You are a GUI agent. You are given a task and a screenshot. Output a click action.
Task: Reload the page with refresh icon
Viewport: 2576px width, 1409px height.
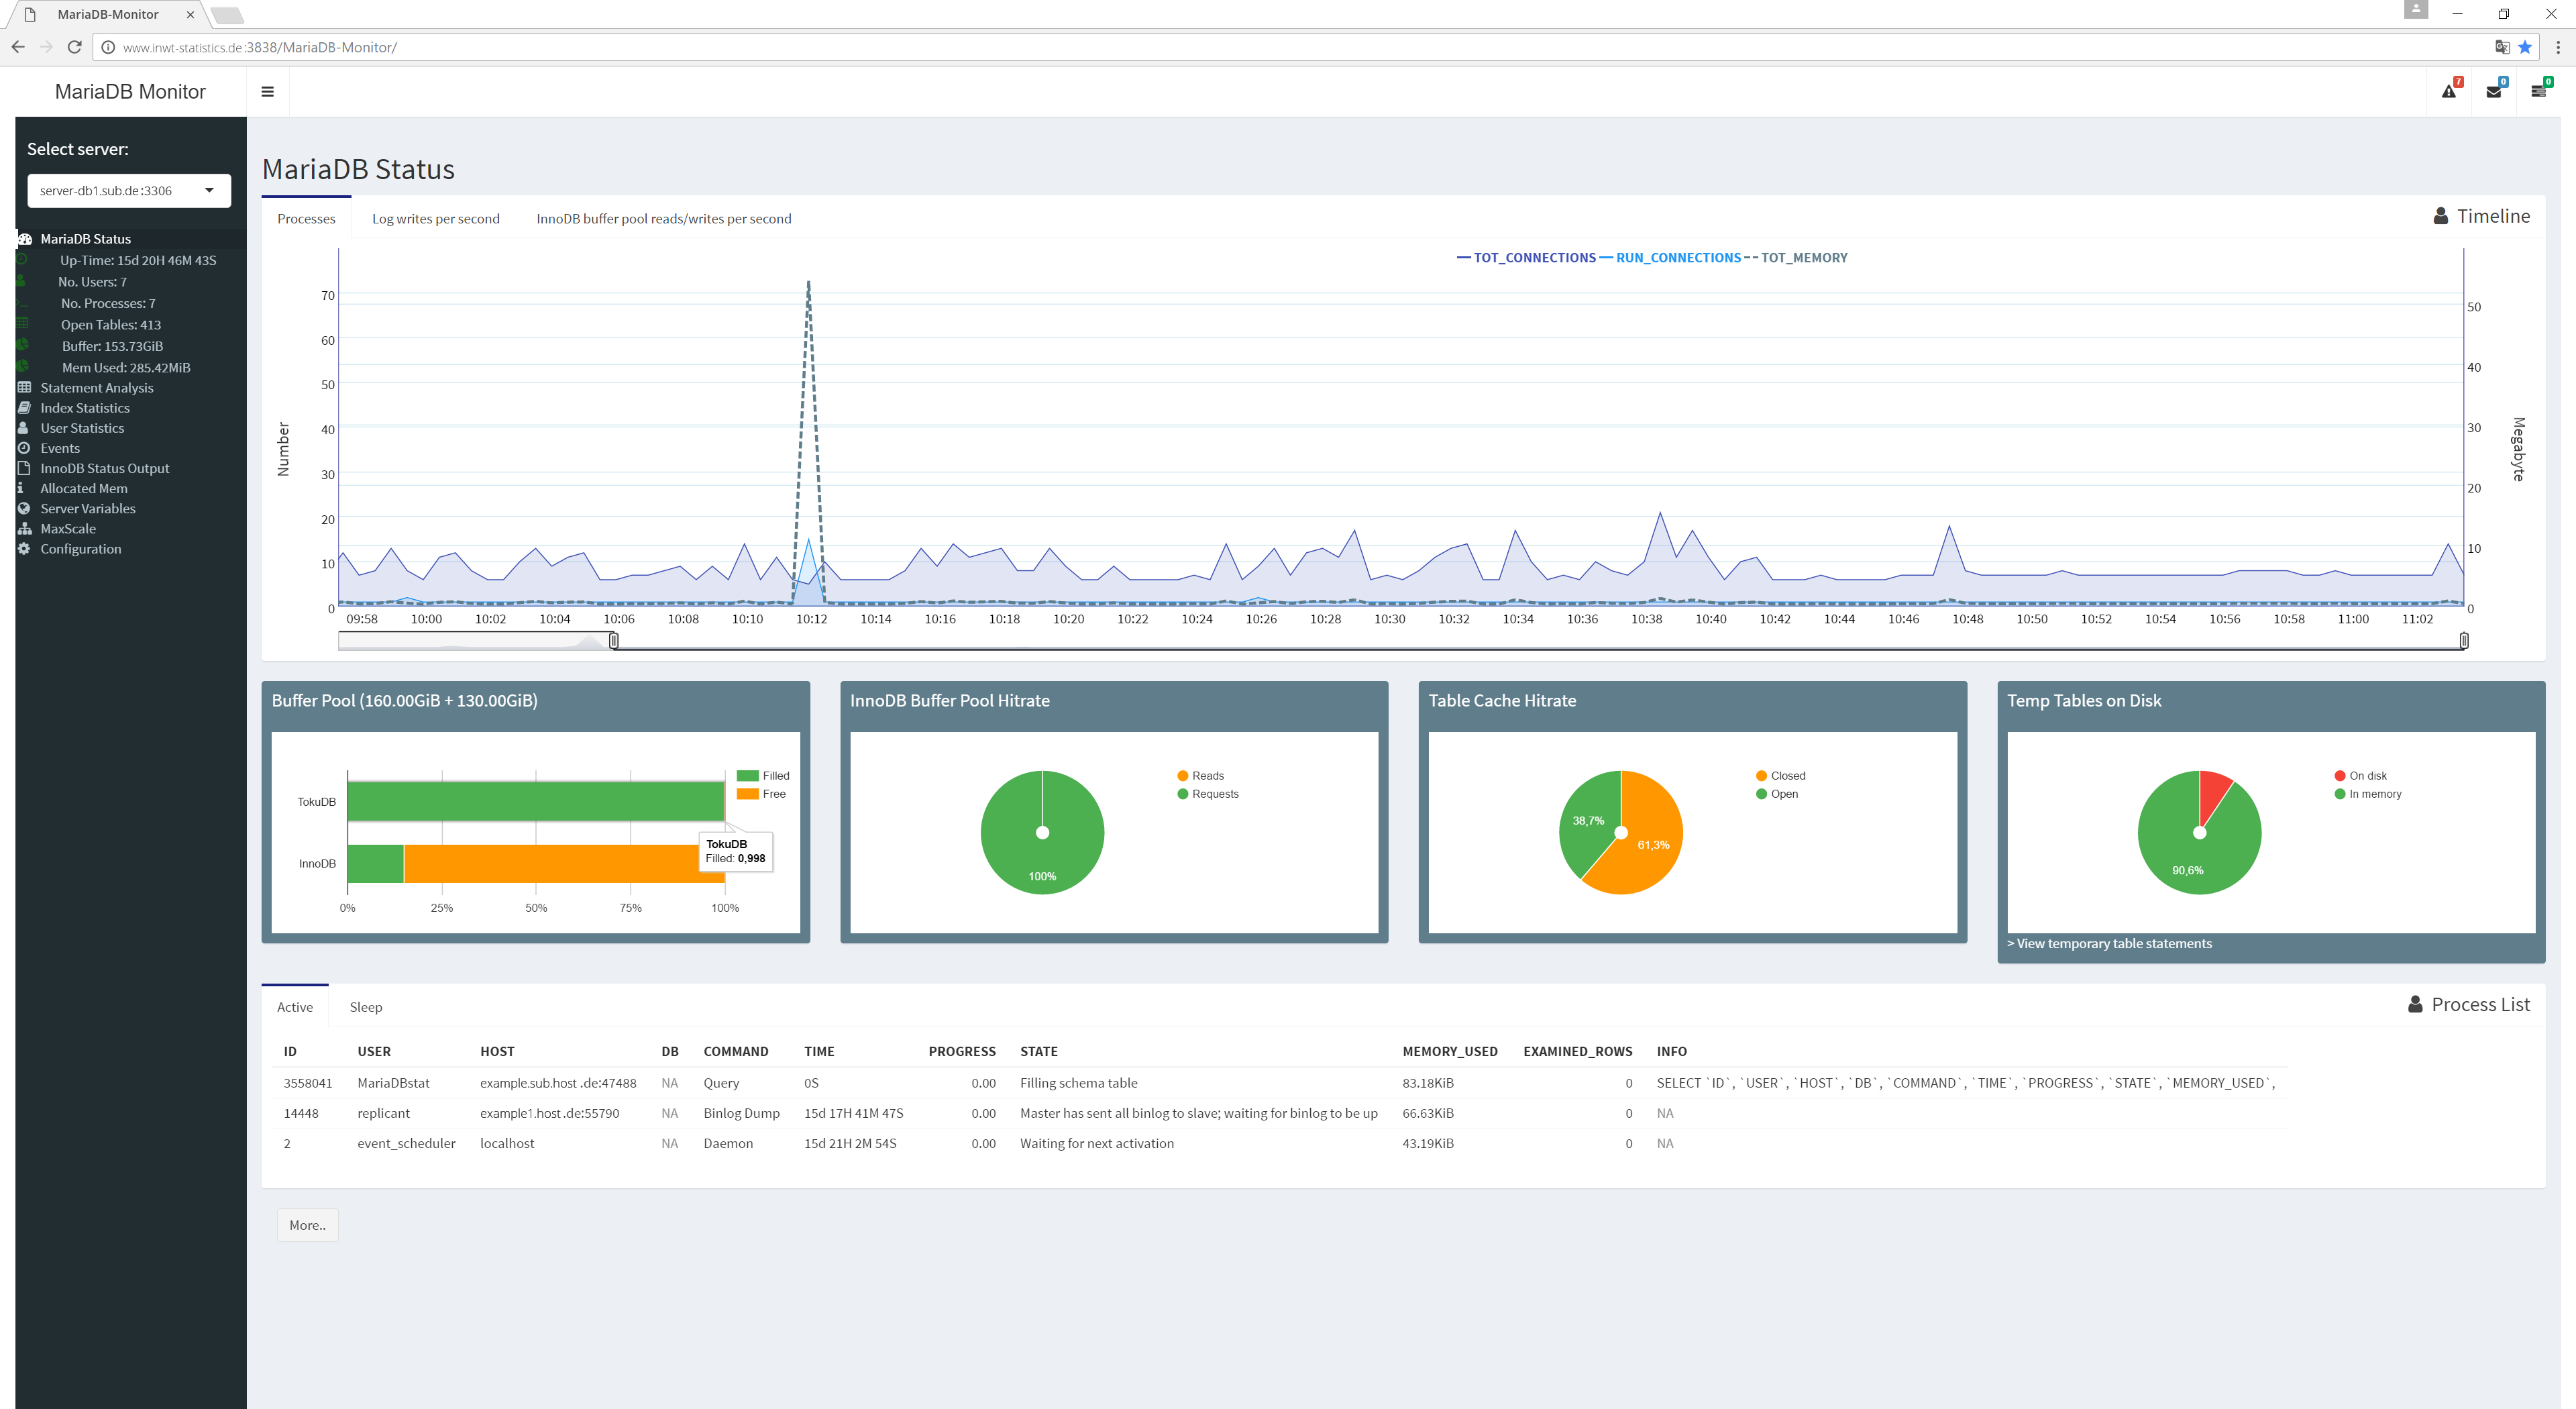click(74, 47)
